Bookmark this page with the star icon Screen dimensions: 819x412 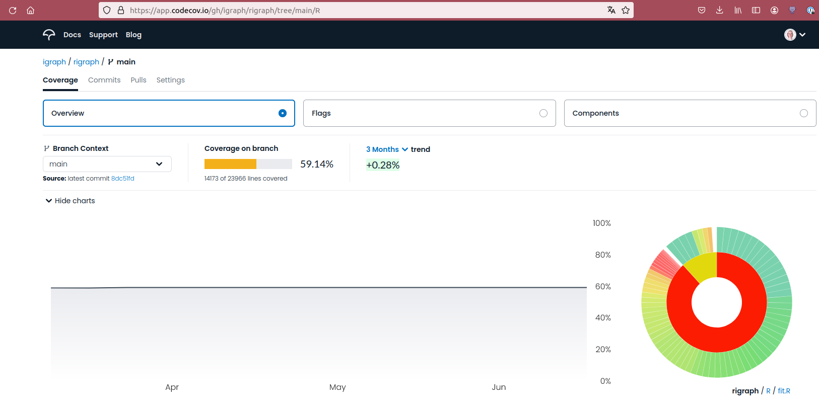(x=626, y=10)
